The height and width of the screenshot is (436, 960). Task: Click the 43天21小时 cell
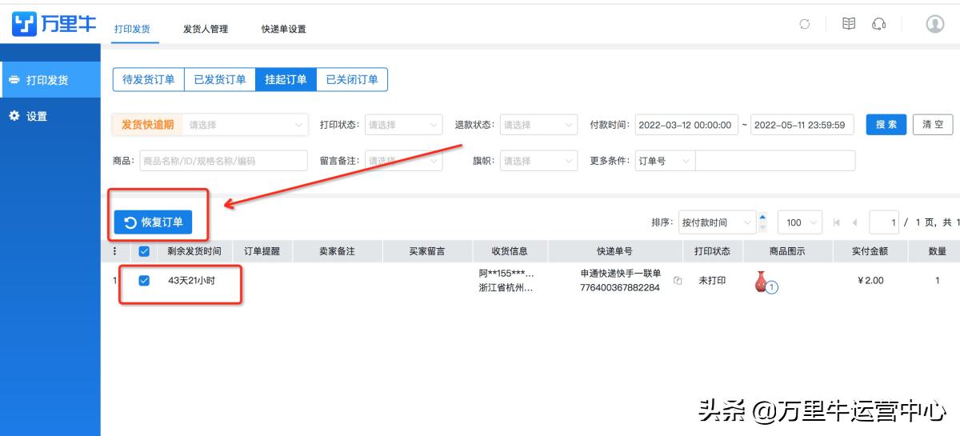pos(191,281)
